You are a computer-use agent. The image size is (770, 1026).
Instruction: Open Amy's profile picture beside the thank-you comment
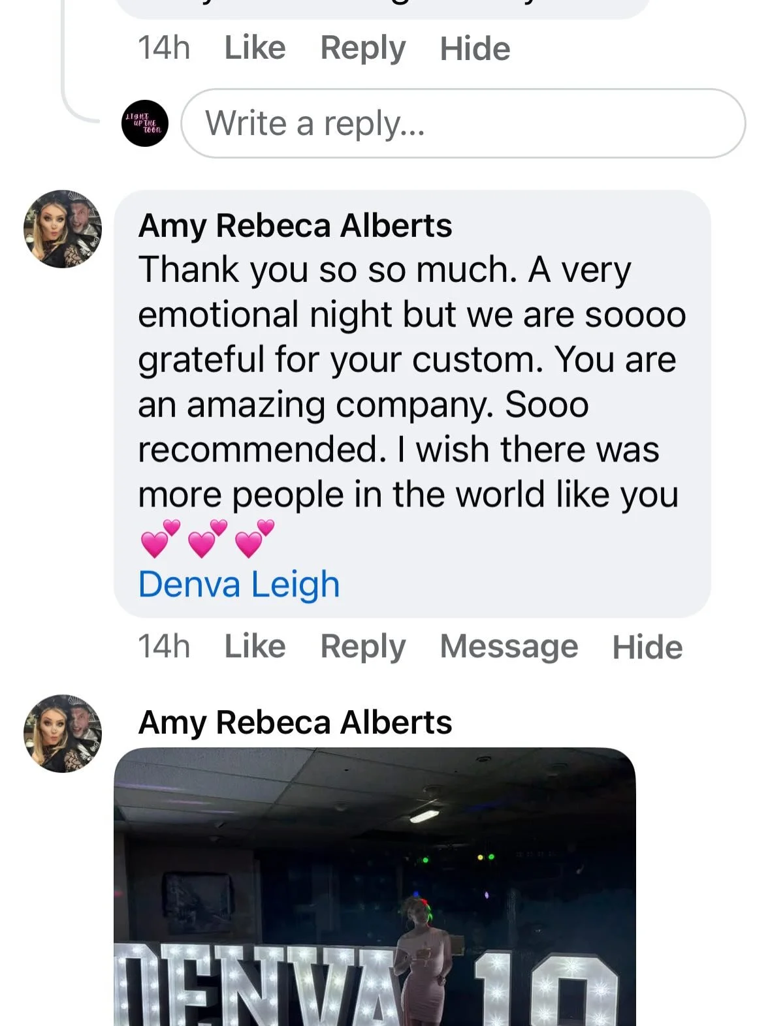pos(63,229)
